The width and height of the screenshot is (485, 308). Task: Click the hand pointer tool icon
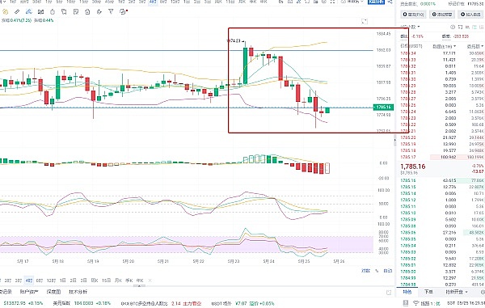tap(53, 12)
